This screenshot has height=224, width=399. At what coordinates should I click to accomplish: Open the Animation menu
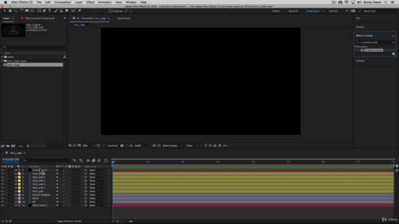coord(105,2)
